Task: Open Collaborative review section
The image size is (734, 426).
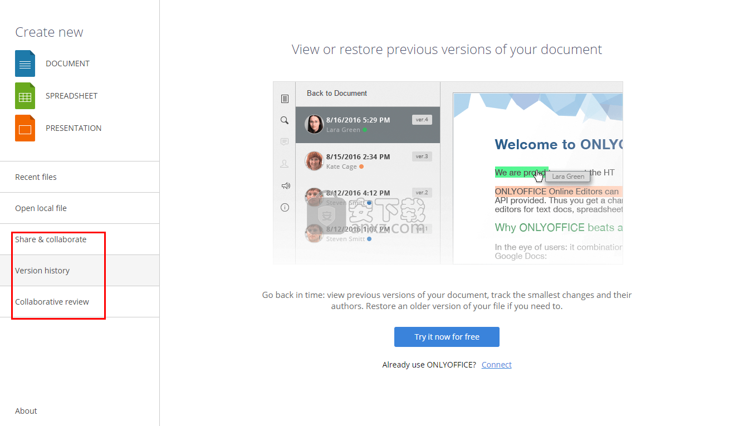Action: tap(80, 302)
